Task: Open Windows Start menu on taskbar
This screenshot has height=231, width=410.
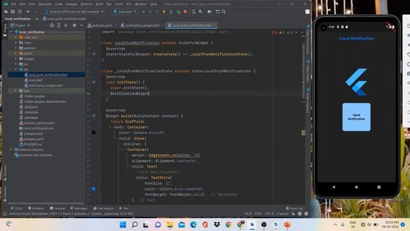Action: 122,225
